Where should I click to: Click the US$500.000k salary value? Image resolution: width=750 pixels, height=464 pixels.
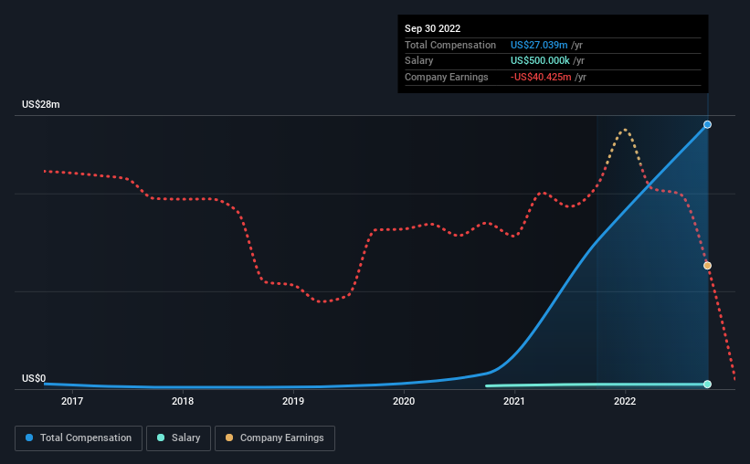540,61
